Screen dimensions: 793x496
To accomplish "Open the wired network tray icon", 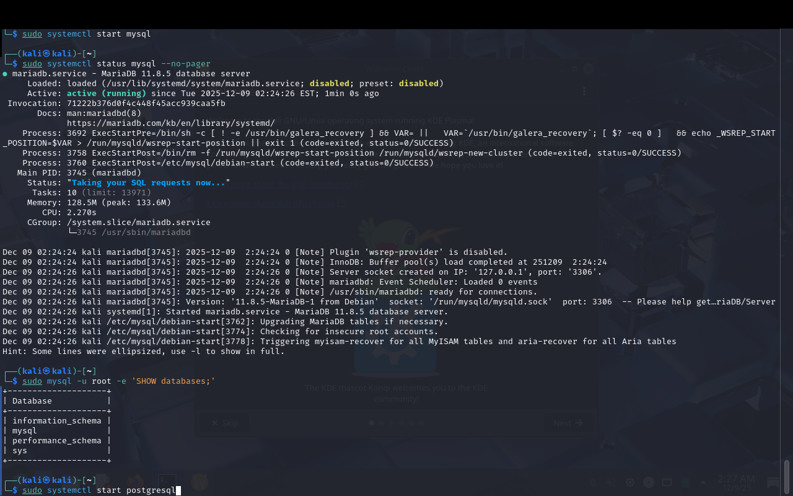I will (667, 482).
